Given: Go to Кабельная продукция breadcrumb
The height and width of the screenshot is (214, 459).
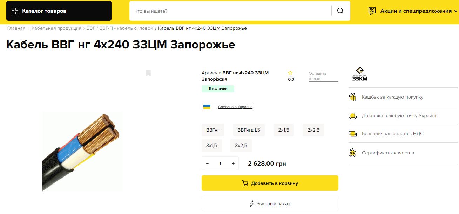Looking at the screenshot, I should (x=56, y=28).
